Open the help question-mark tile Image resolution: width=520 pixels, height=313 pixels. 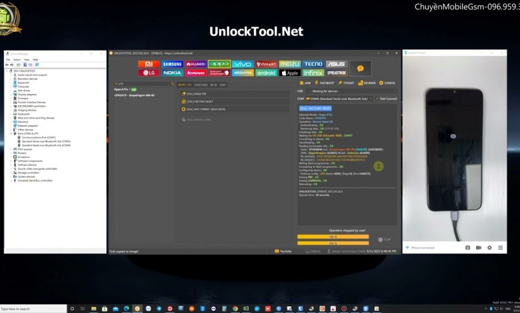pos(361,68)
